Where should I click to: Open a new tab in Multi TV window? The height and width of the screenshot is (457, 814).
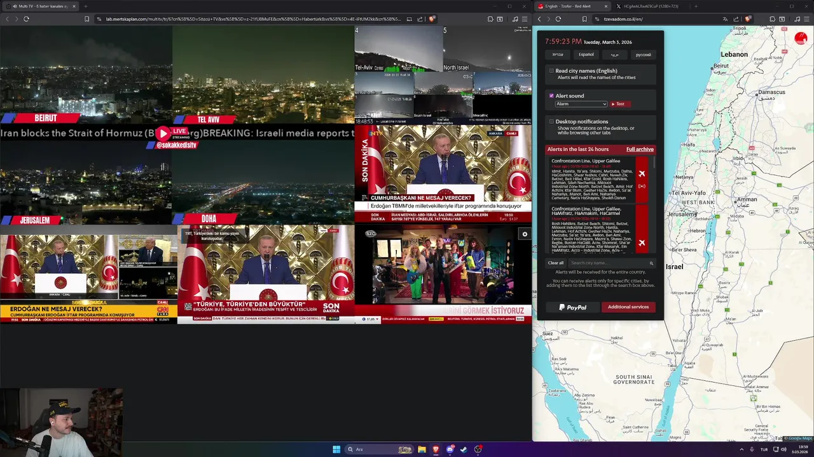pyautogui.click(x=85, y=6)
